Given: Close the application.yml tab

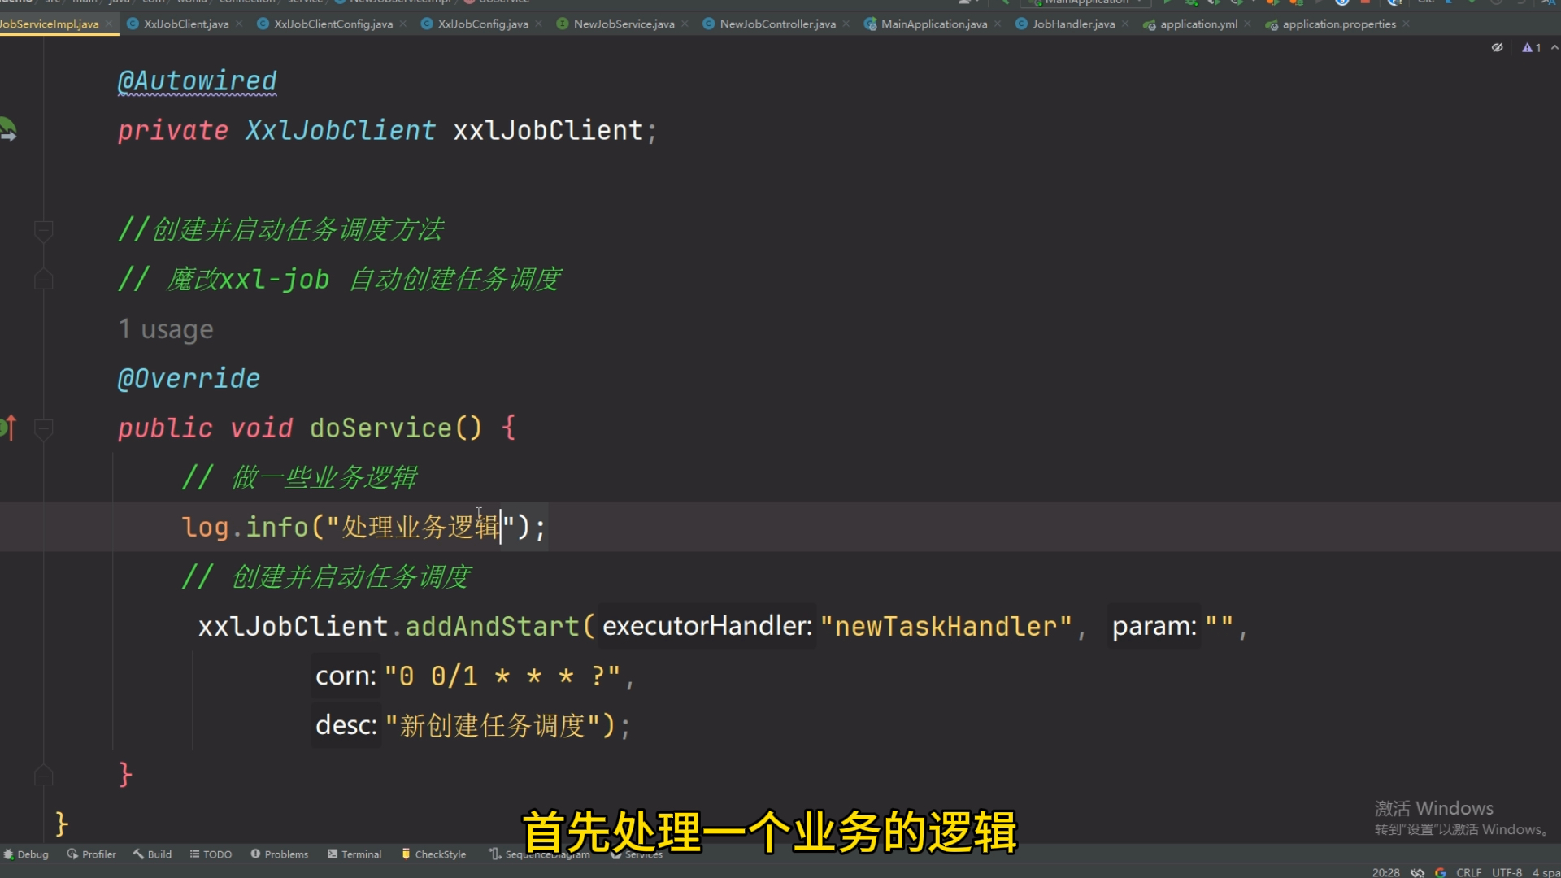Looking at the screenshot, I should [1247, 24].
